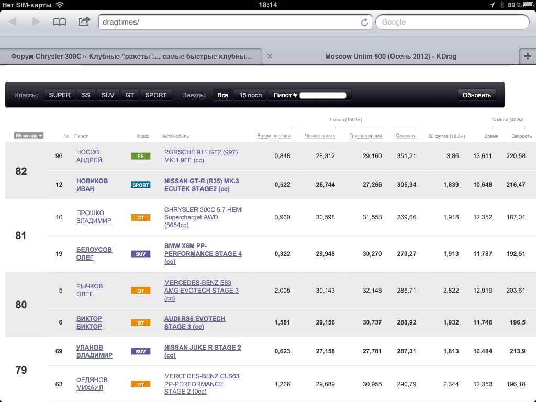Tap the 89% battery indicator

point(521,5)
